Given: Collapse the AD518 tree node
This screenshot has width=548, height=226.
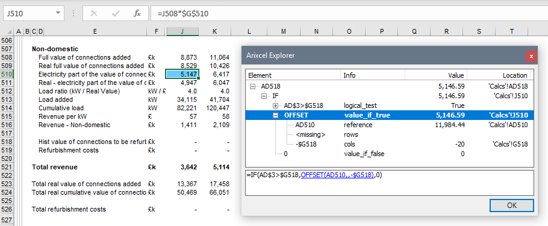Looking at the screenshot, I should pos(253,86).
